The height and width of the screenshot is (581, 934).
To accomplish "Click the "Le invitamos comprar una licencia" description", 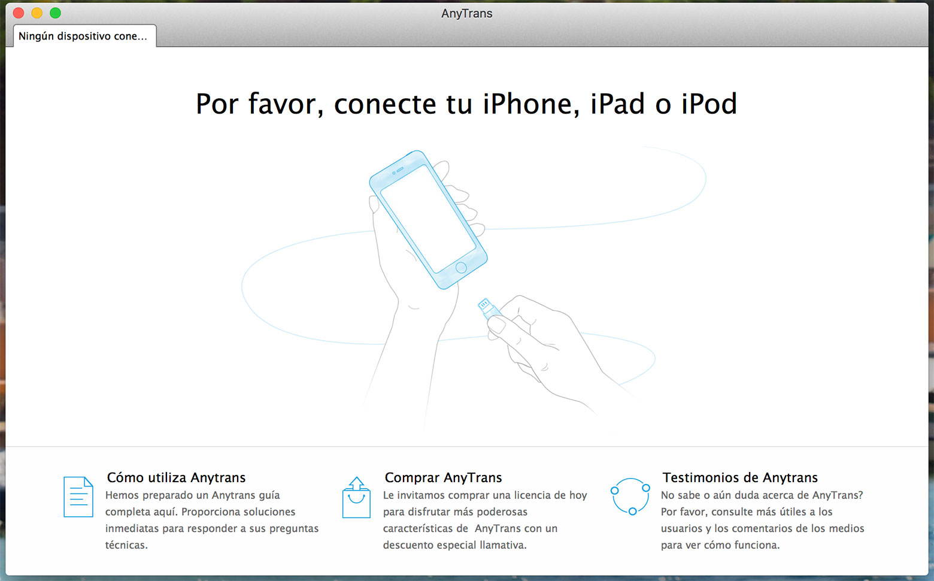I will (x=485, y=520).
